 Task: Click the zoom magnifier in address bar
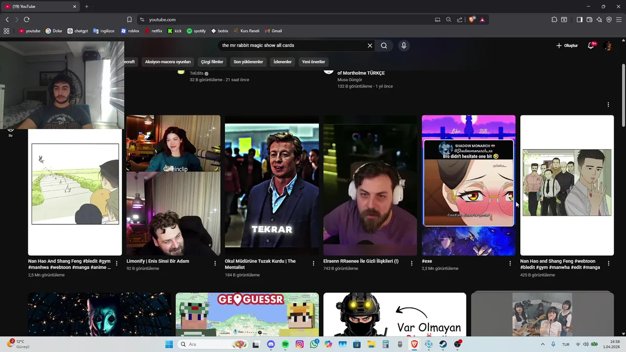(448, 20)
